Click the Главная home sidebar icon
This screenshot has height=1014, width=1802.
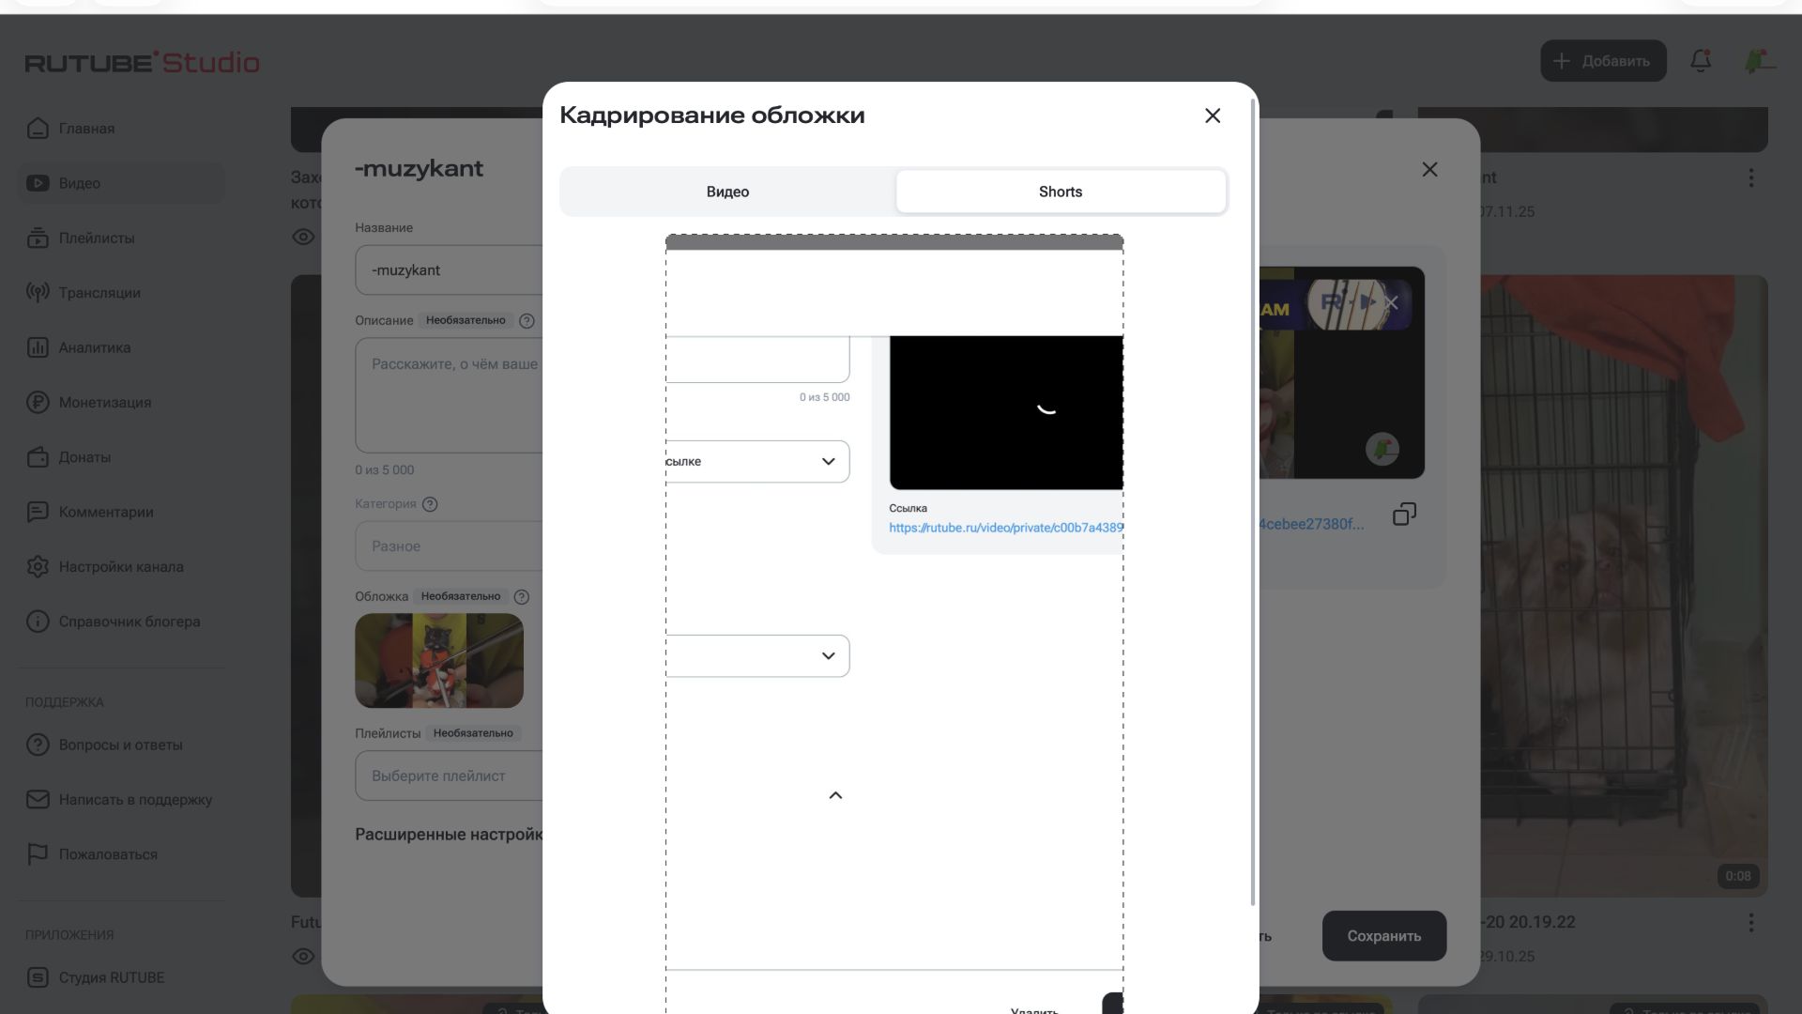point(38,129)
